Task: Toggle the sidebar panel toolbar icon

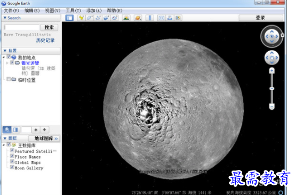Action: pos(69,18)
